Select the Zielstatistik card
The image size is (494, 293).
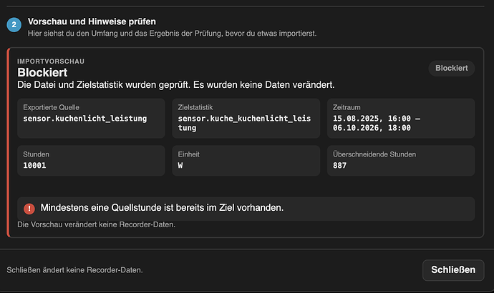click(246, 118)
